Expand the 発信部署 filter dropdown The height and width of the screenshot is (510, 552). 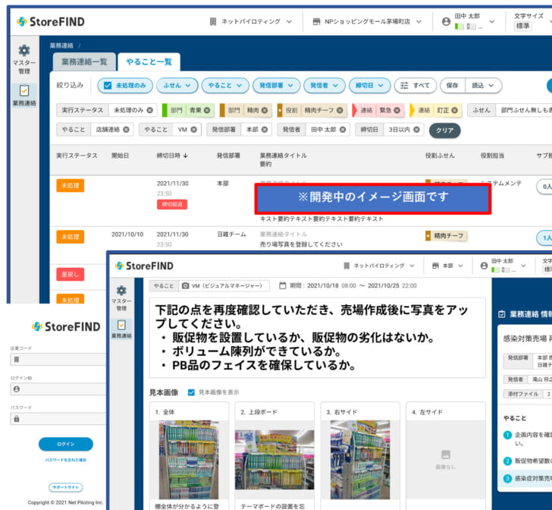(x=276, y=86)
